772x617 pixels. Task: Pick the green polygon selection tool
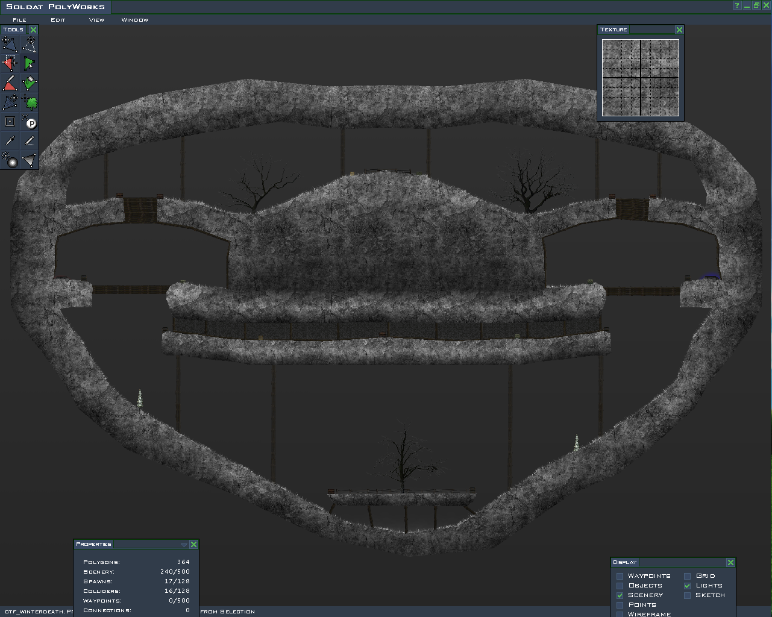(x=29, y=63)
